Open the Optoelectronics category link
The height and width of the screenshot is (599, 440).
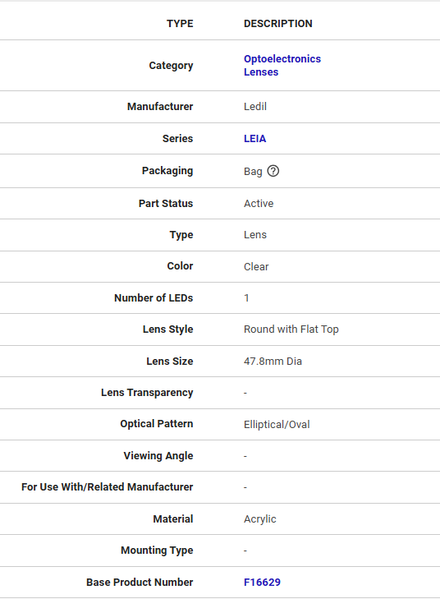pos(282,59)
